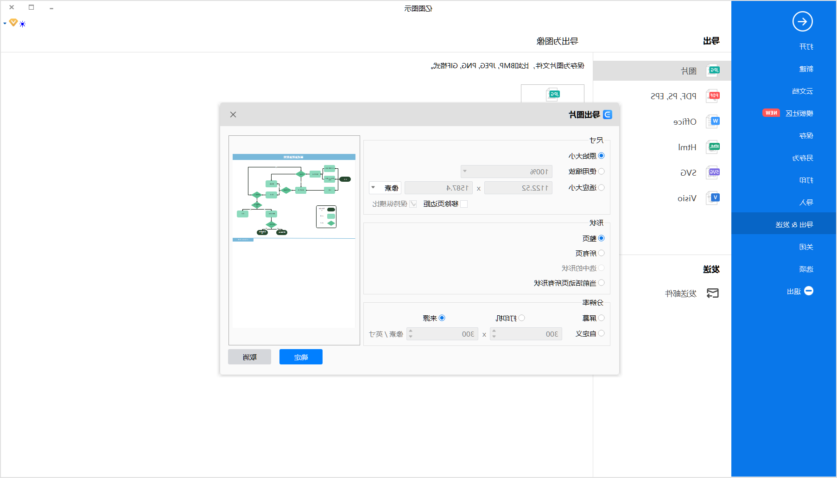Click the back arrow circle icon in the blue sidebar

coord(802,21)
